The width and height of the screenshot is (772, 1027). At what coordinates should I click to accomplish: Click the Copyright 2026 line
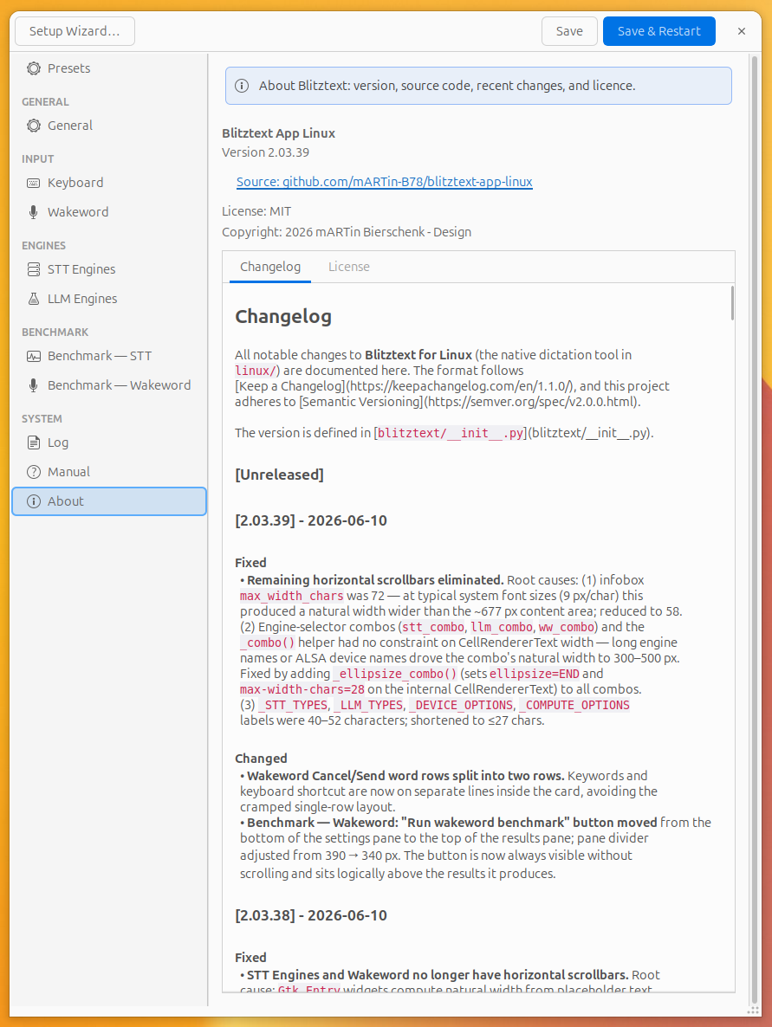tap(346, 233)
